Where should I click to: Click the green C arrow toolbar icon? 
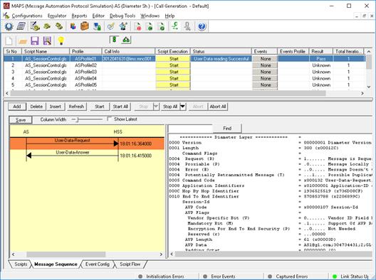pyautogui.click(x=175, y=26)
